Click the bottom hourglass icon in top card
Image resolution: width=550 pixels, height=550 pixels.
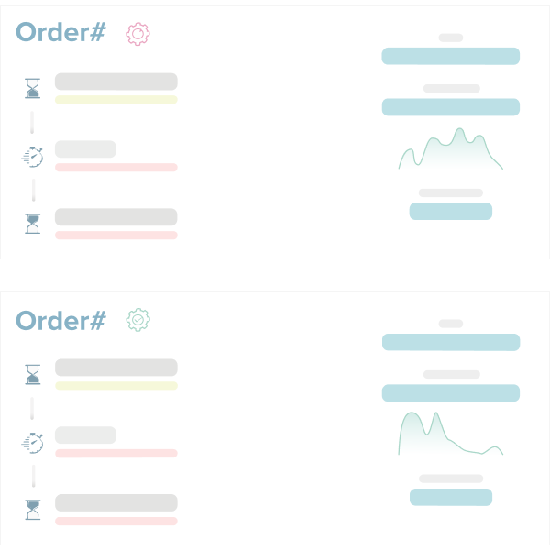33,224
